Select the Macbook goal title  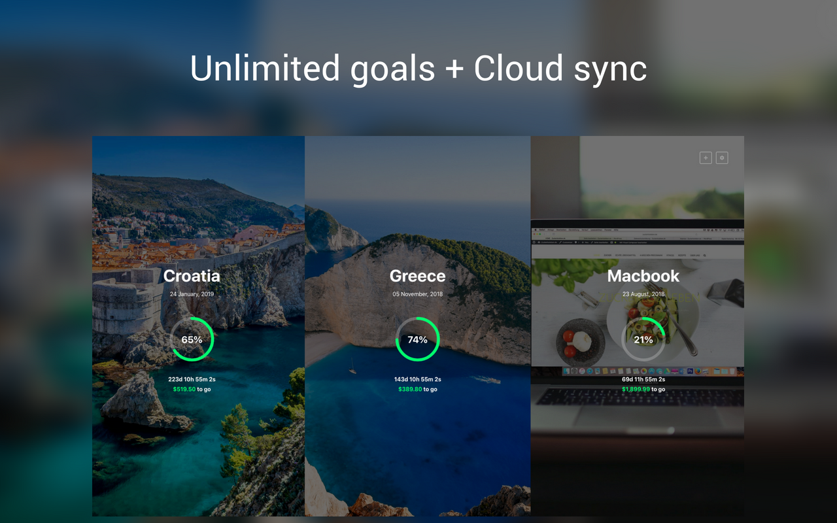pos(643,276)
